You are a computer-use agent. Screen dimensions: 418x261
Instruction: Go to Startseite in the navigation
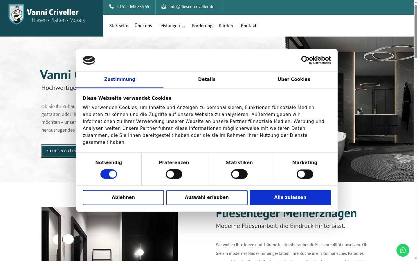point(119,26)
